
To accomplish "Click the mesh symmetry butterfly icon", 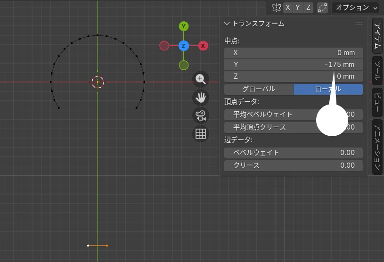I will pos(276,8).
